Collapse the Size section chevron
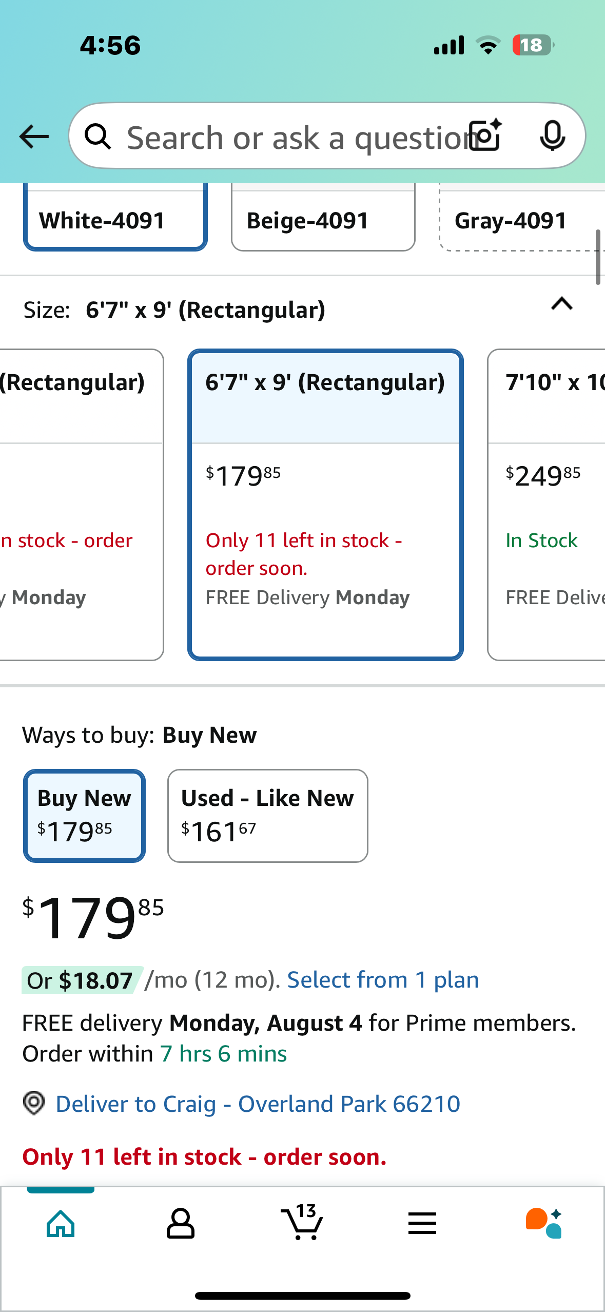 click(562, 304)
